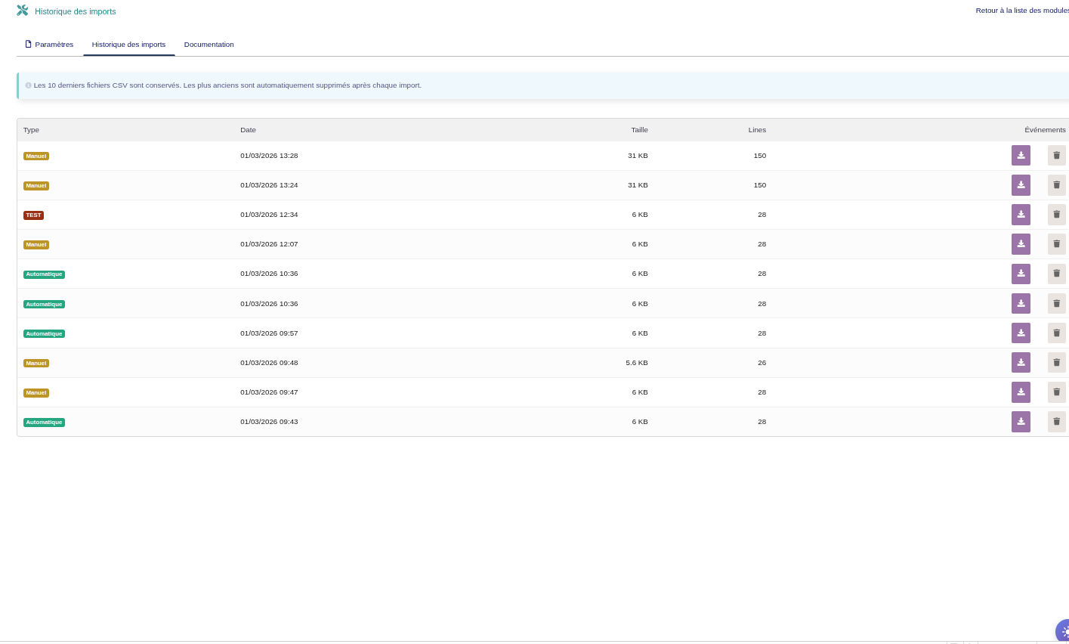Click the Historique des imports page title

pos(75,11)
